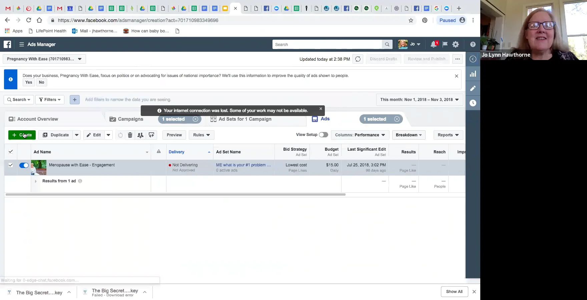Answer No to the politics ads question
The image size is (587, 300).
click(x=41, y=82)
